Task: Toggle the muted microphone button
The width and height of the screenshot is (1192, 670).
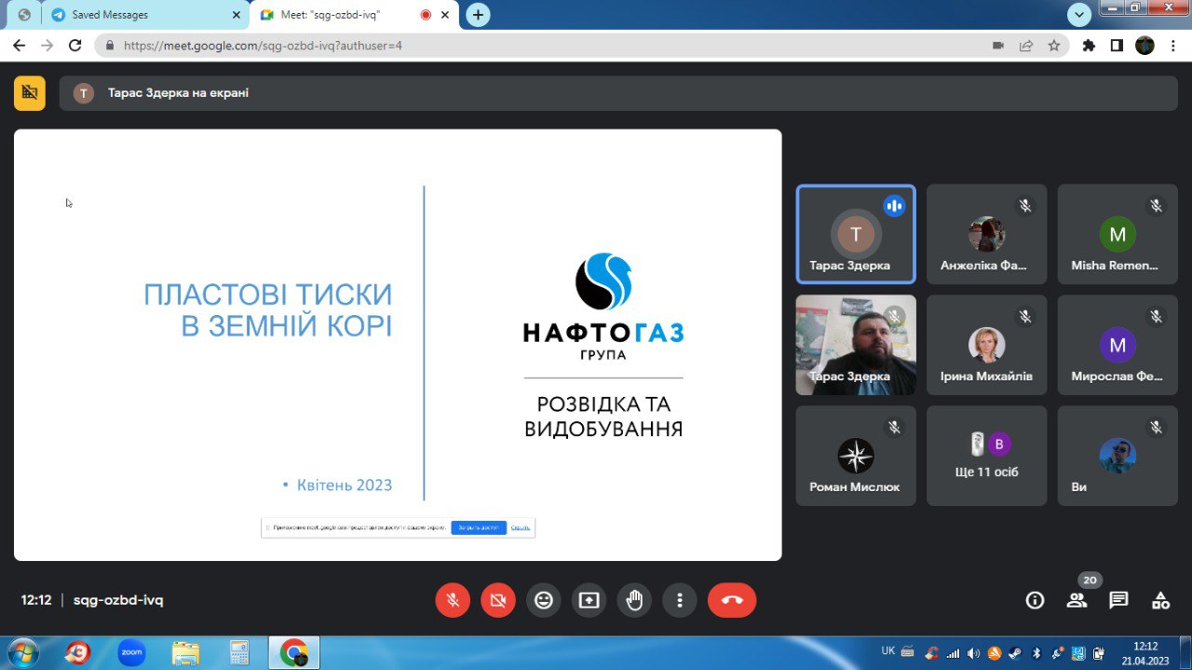Action: (x=453, y=600)
